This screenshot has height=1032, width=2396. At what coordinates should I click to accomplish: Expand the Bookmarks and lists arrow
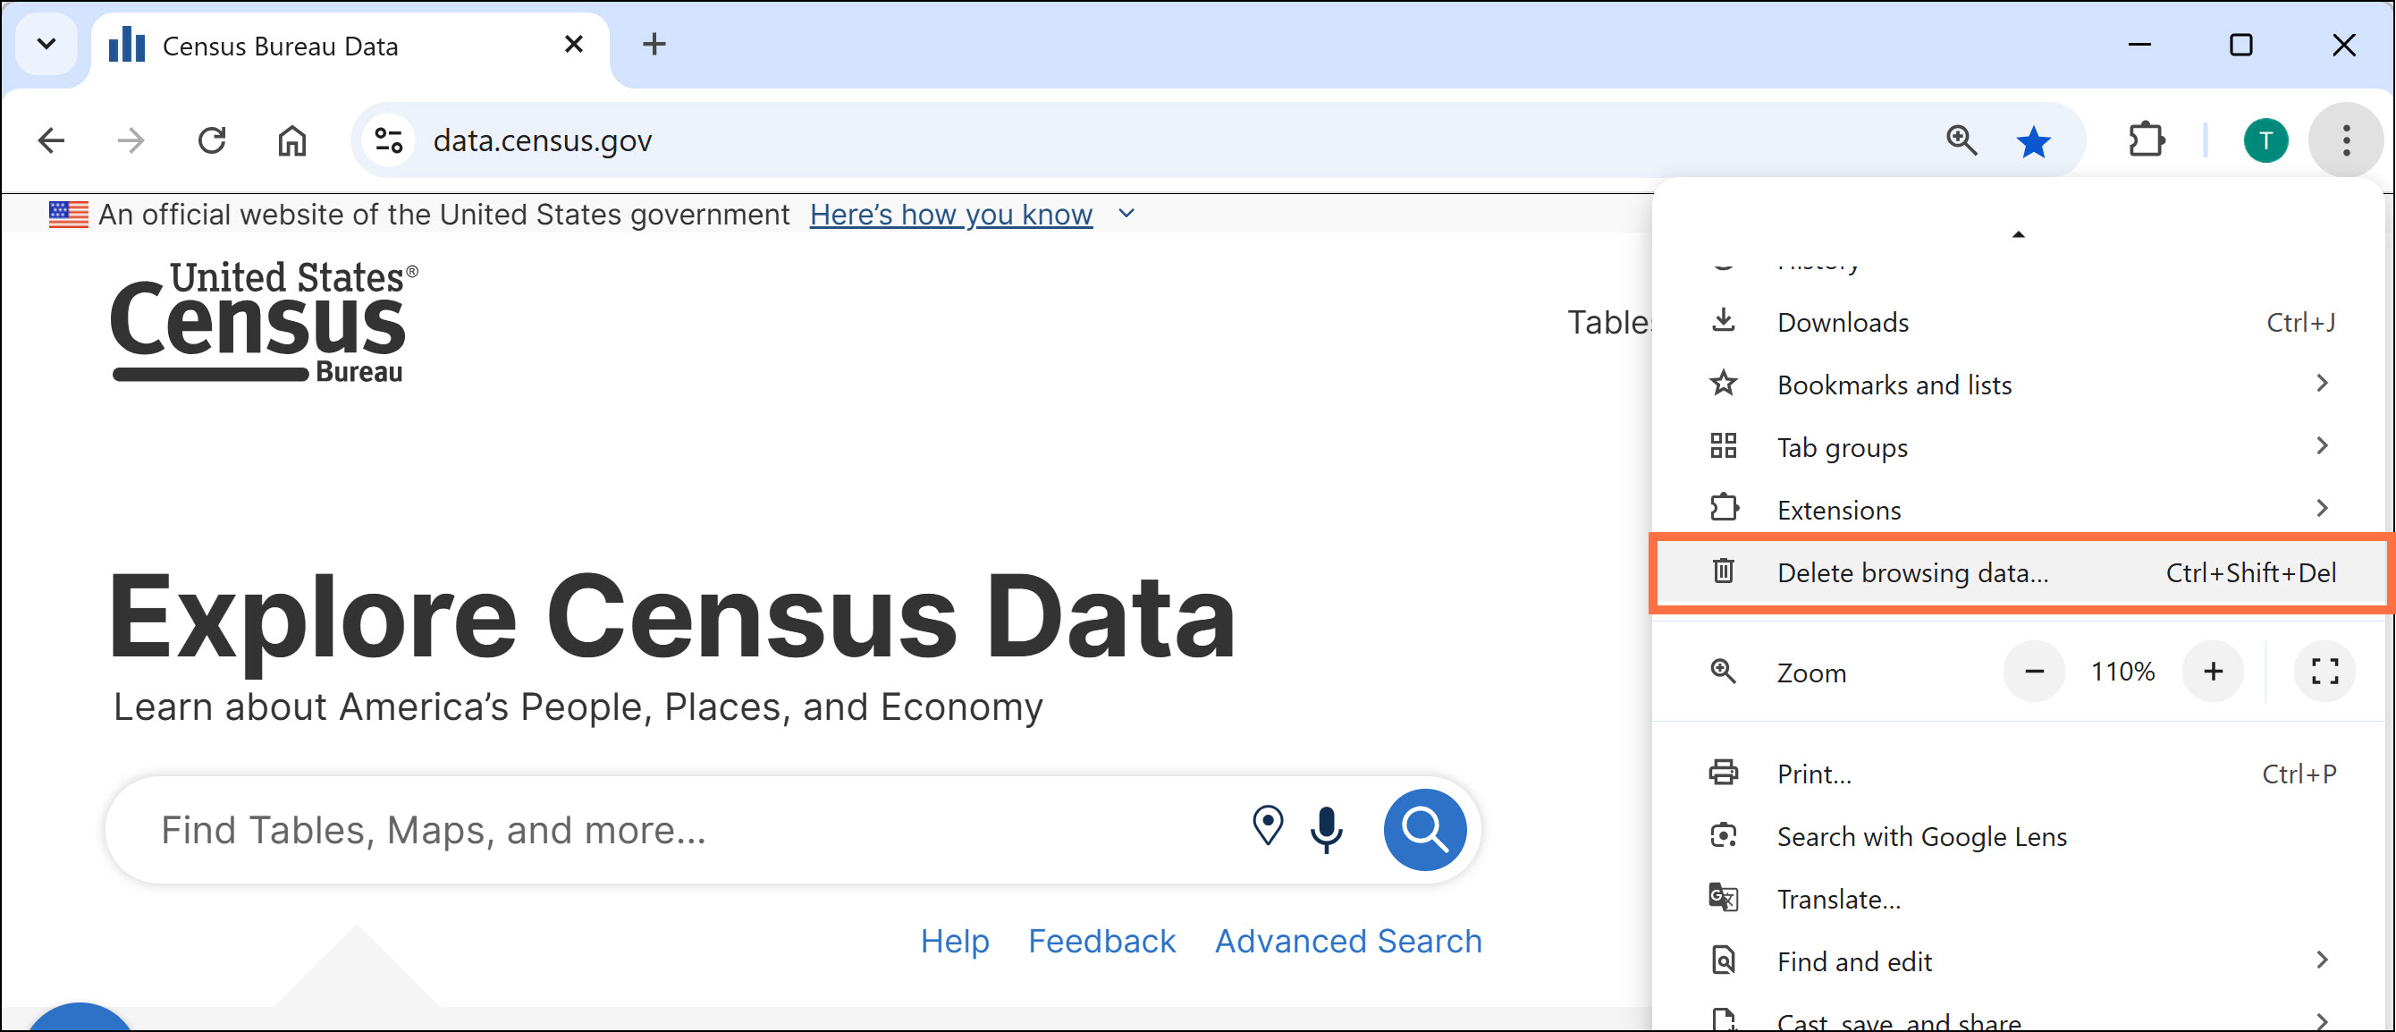tap(2323, 384)
